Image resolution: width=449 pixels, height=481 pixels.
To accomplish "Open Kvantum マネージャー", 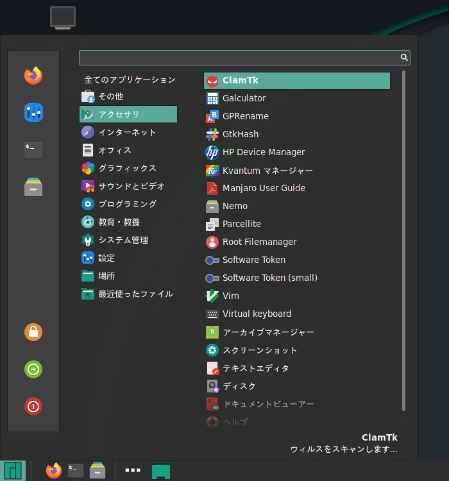I will pos(297,171).
